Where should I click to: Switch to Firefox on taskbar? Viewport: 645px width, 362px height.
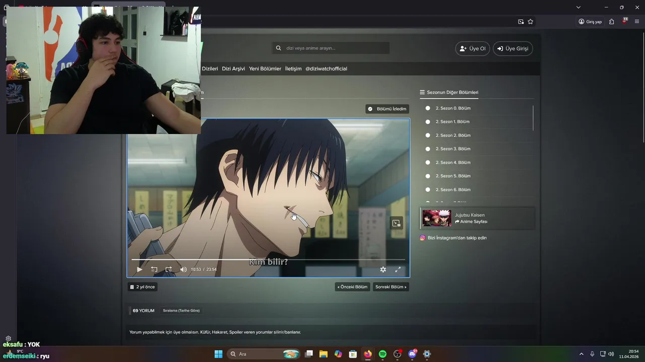point(368,354)
